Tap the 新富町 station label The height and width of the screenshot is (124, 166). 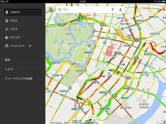(x=127, y=88)
